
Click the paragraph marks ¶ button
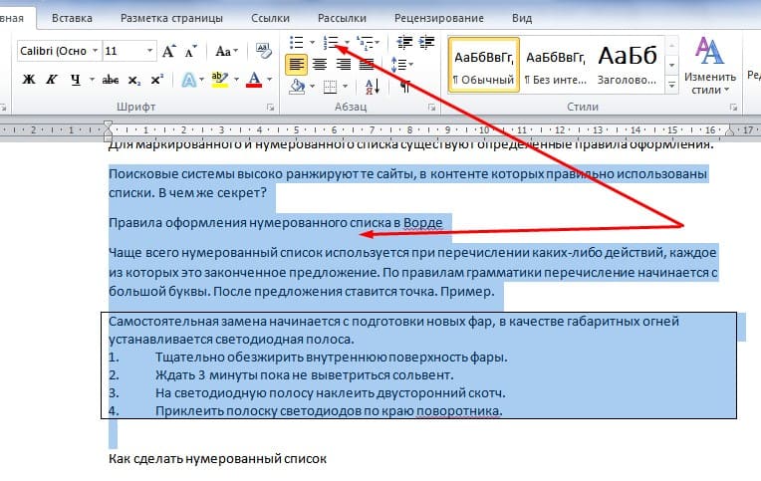point(404,87)
